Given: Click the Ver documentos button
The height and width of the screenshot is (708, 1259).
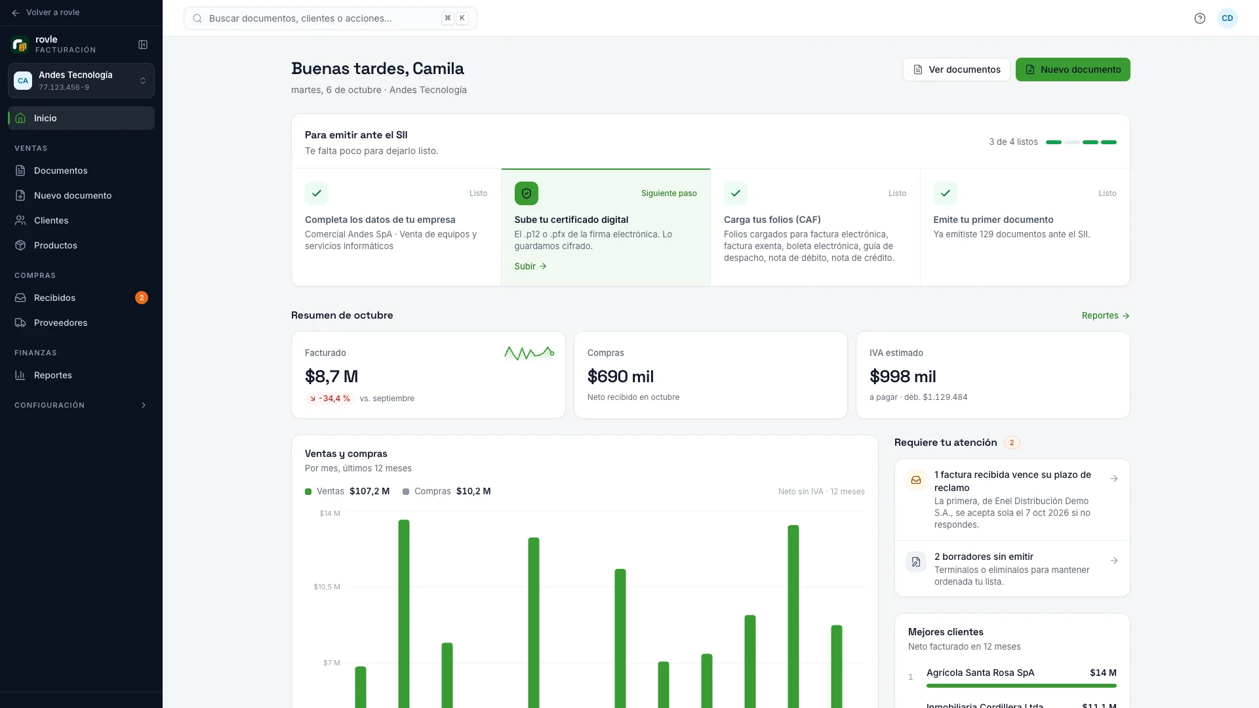Looking at the screenshot, I should [x=957, y=69].
